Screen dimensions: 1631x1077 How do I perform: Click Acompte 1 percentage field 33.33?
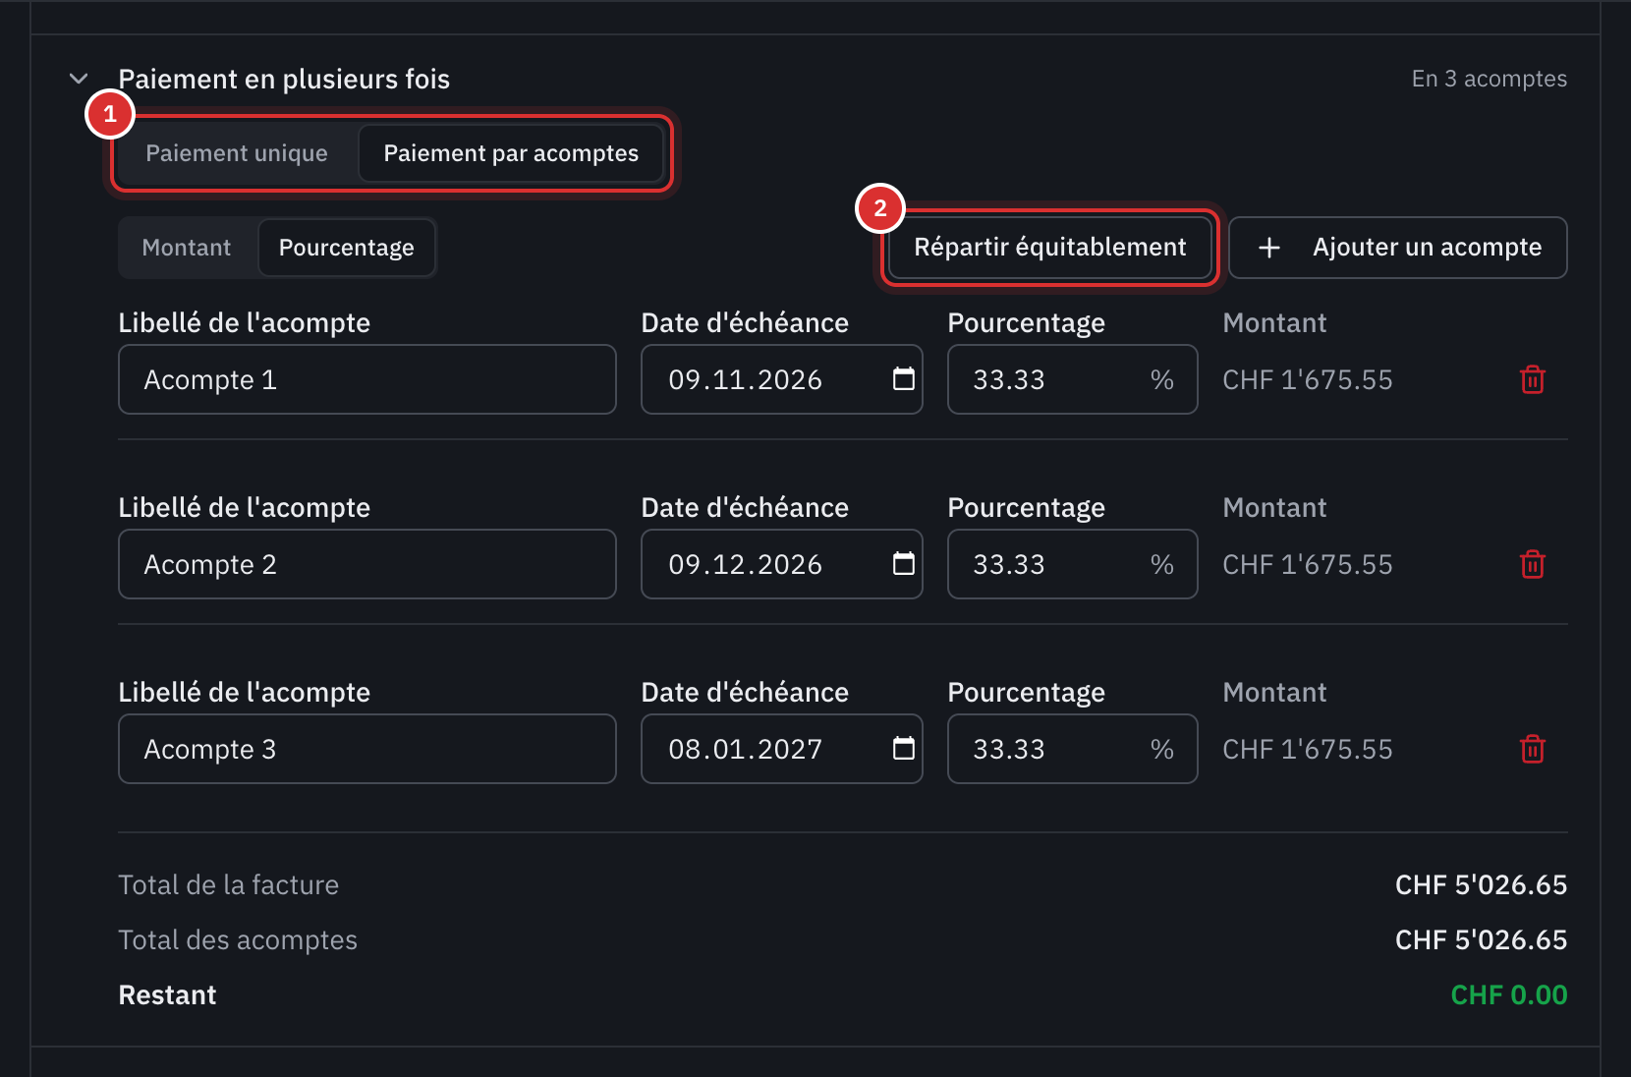point(1073,379)
